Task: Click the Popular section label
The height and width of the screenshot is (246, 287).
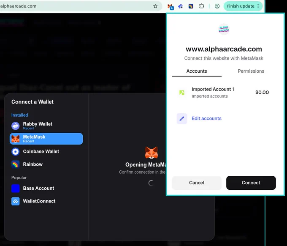Action: pos(19,178)
